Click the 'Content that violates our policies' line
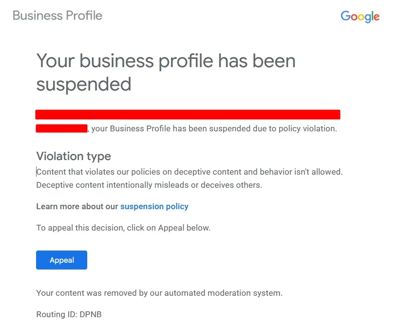400x324 pixels. click(190, 172)
